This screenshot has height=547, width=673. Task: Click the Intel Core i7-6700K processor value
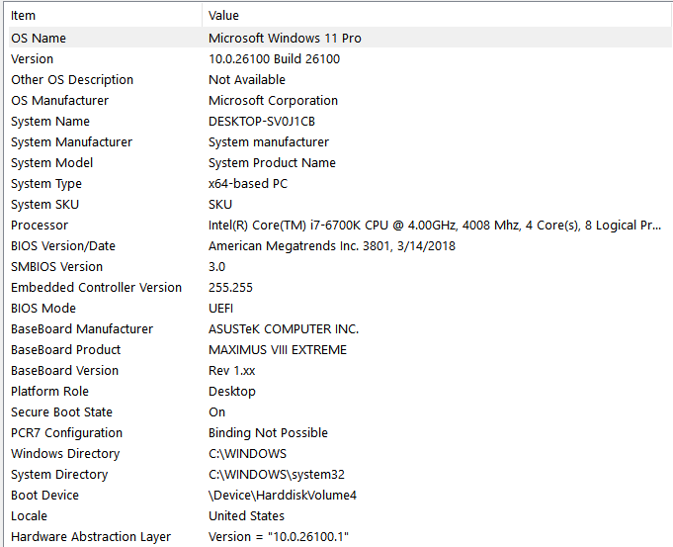click(435, 226)
